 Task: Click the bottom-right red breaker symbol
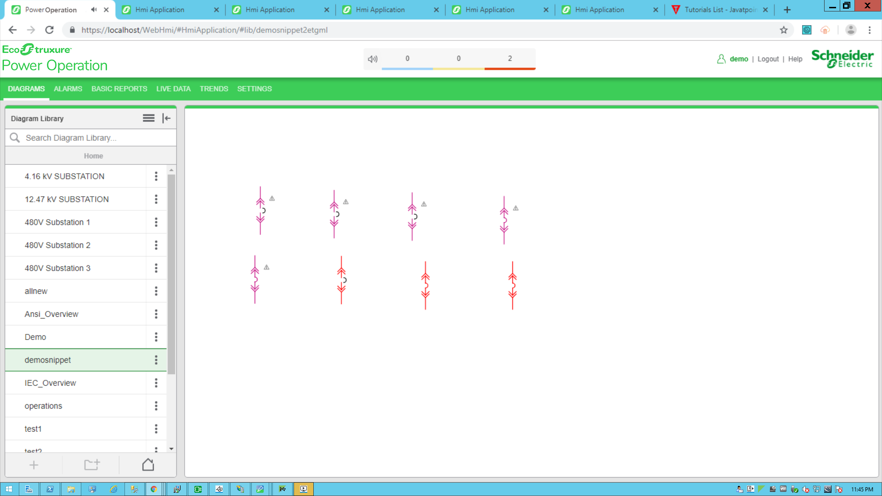[x=513, y=285]
